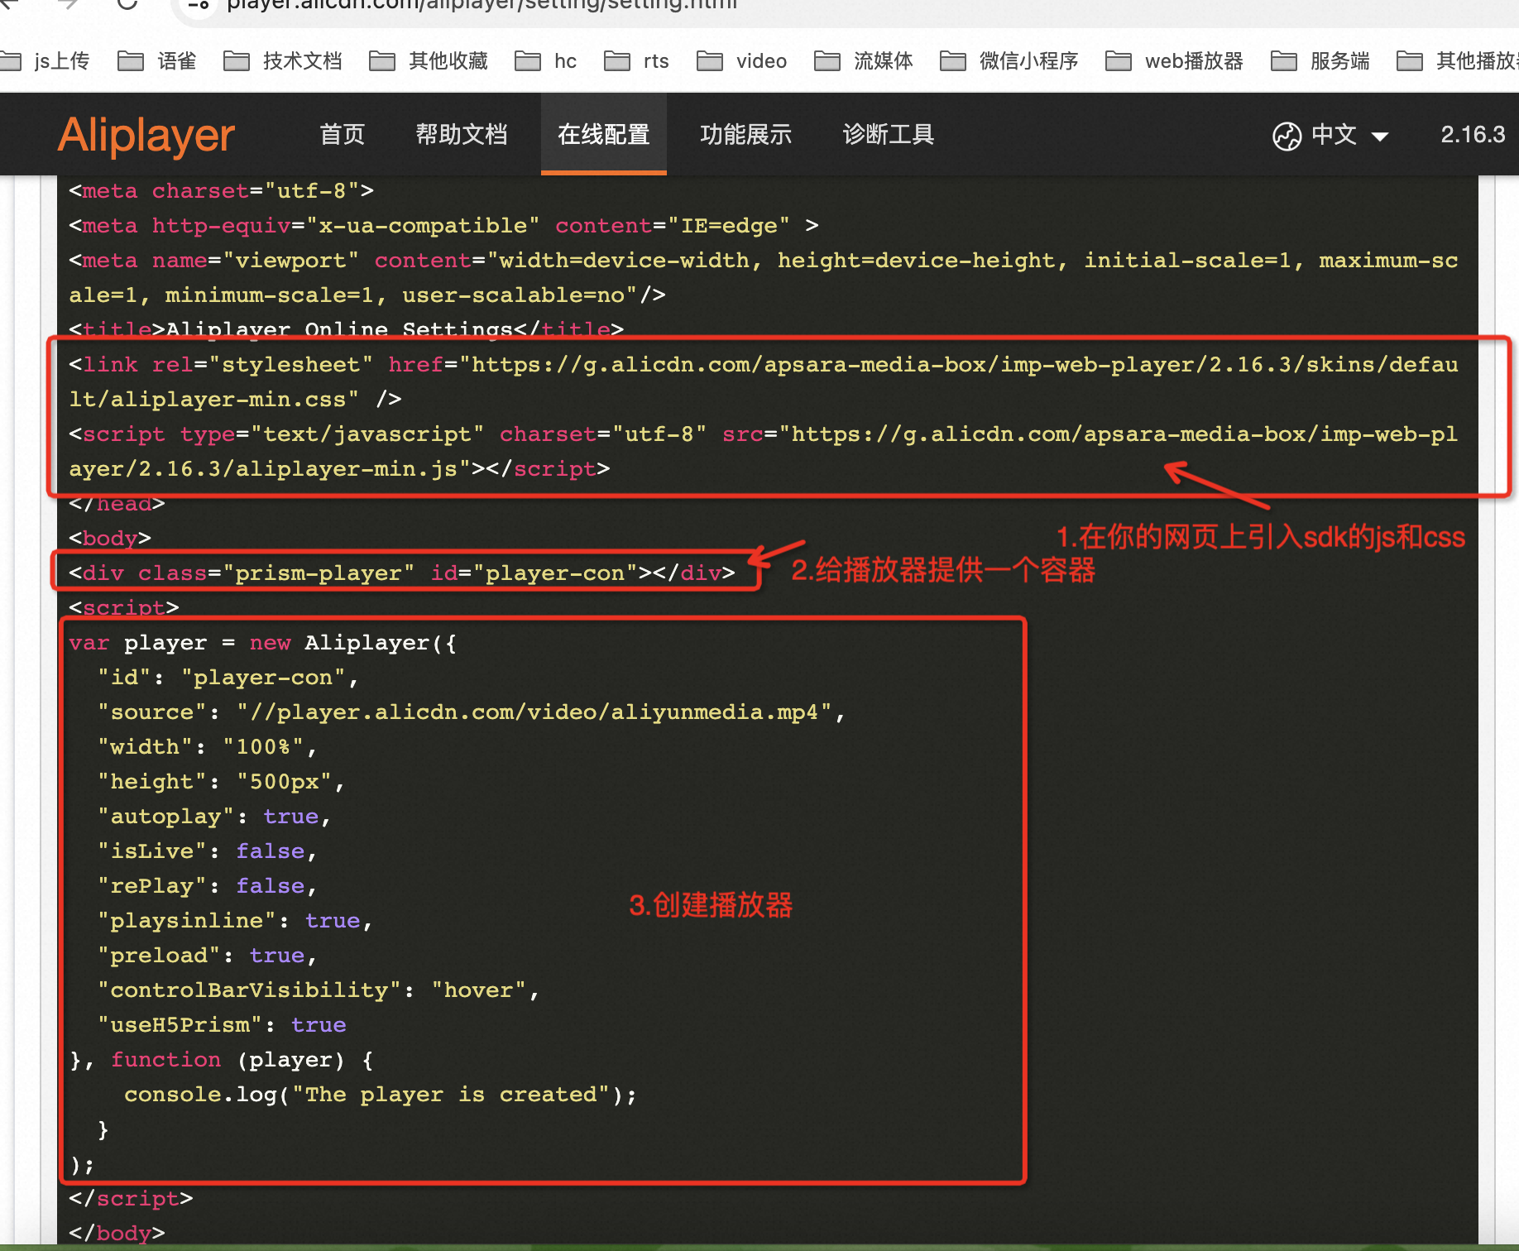Click the Aliplayer logo
Viewport: 1519px width, 1251px height.
coord(146,135)
